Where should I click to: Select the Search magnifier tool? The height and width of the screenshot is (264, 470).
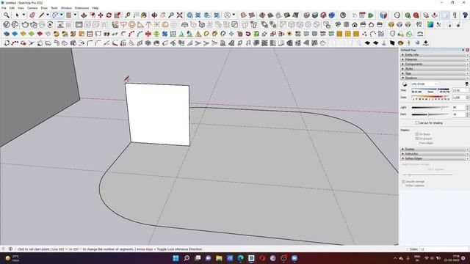pos(7,15)
